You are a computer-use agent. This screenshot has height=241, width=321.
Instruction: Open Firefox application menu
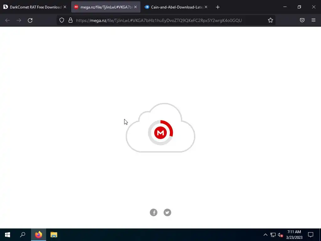click(x=313, y=20)
